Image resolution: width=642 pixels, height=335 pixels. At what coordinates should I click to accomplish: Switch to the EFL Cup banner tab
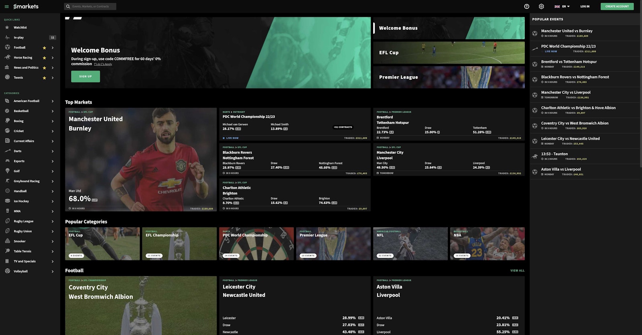pos(449,52)
